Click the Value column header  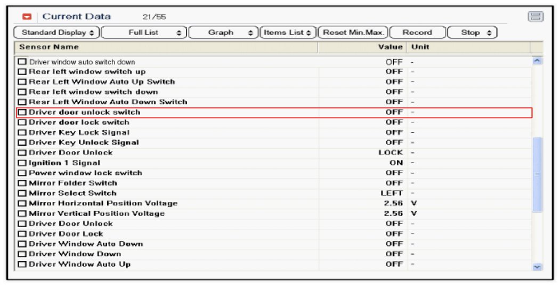(362, 47)
